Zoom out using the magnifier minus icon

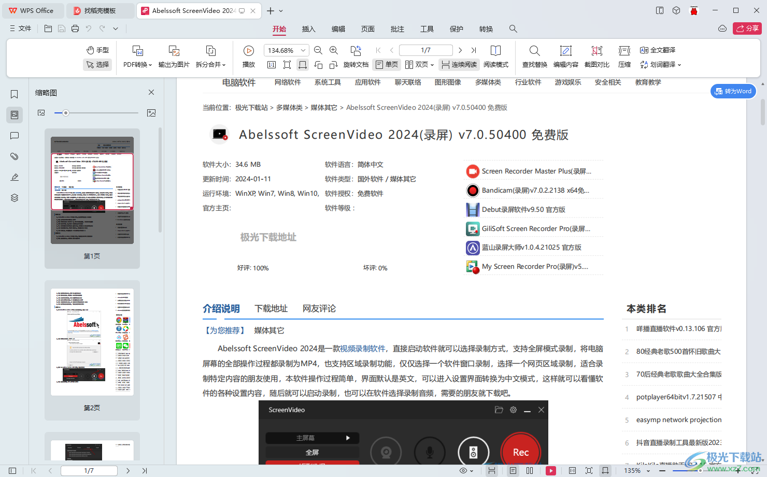pyautogui.click(x=318, y=50)
